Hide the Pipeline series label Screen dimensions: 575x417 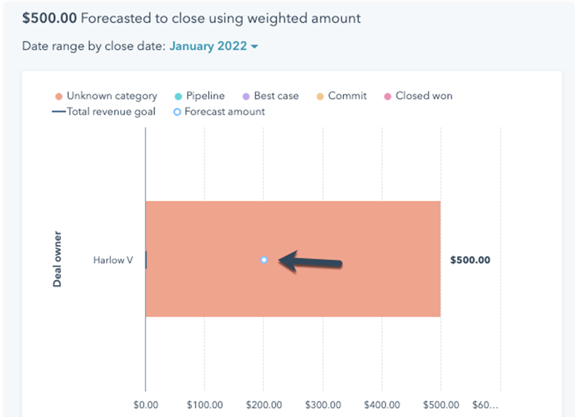coord(205,96)
